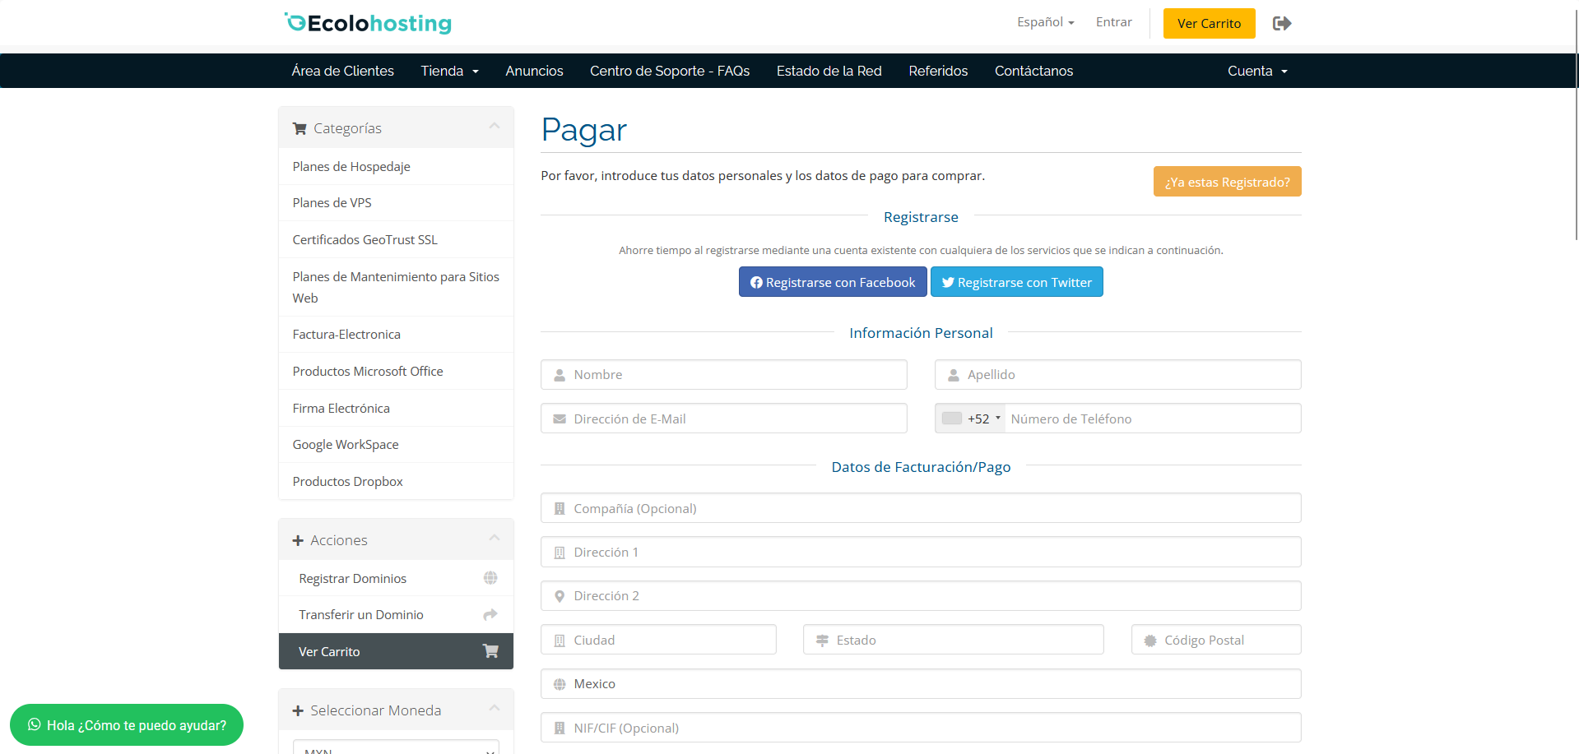
Task: Click the globe icon beside Registrar Dominios
Action: pyautogui.click(x=490, y=578)
